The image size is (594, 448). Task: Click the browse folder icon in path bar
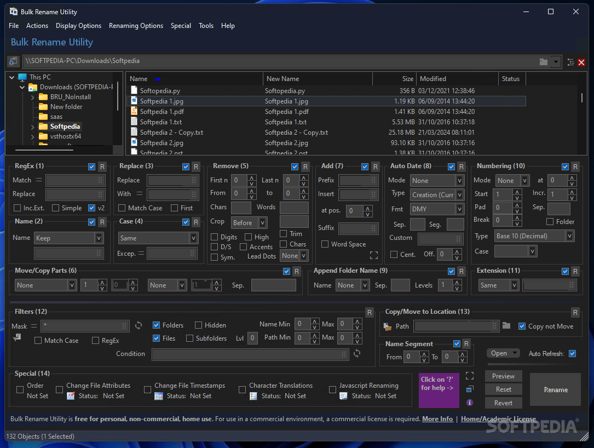pos(543,62)
